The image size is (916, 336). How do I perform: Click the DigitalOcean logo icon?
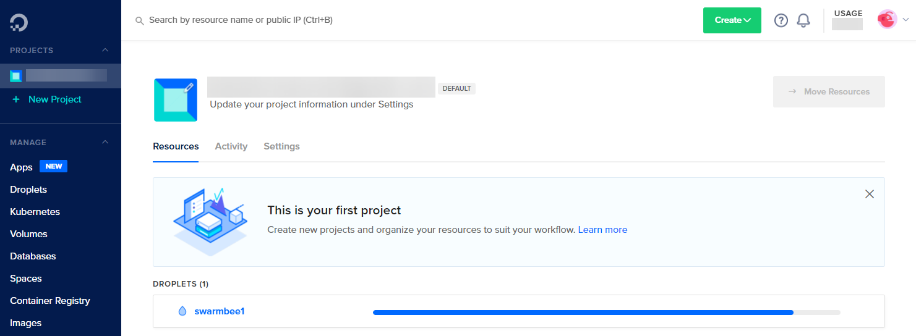(x=19, y=23)
